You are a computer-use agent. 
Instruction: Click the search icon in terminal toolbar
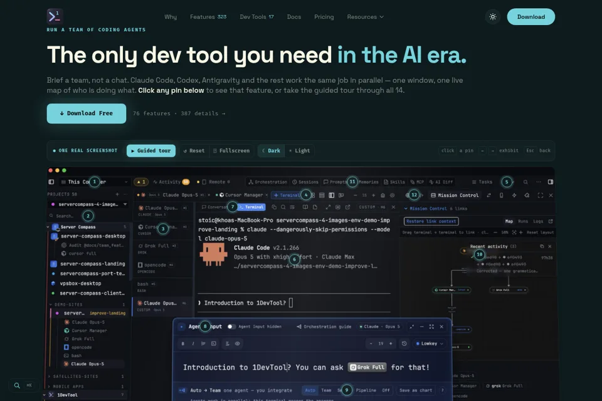[x=283, y=207]
